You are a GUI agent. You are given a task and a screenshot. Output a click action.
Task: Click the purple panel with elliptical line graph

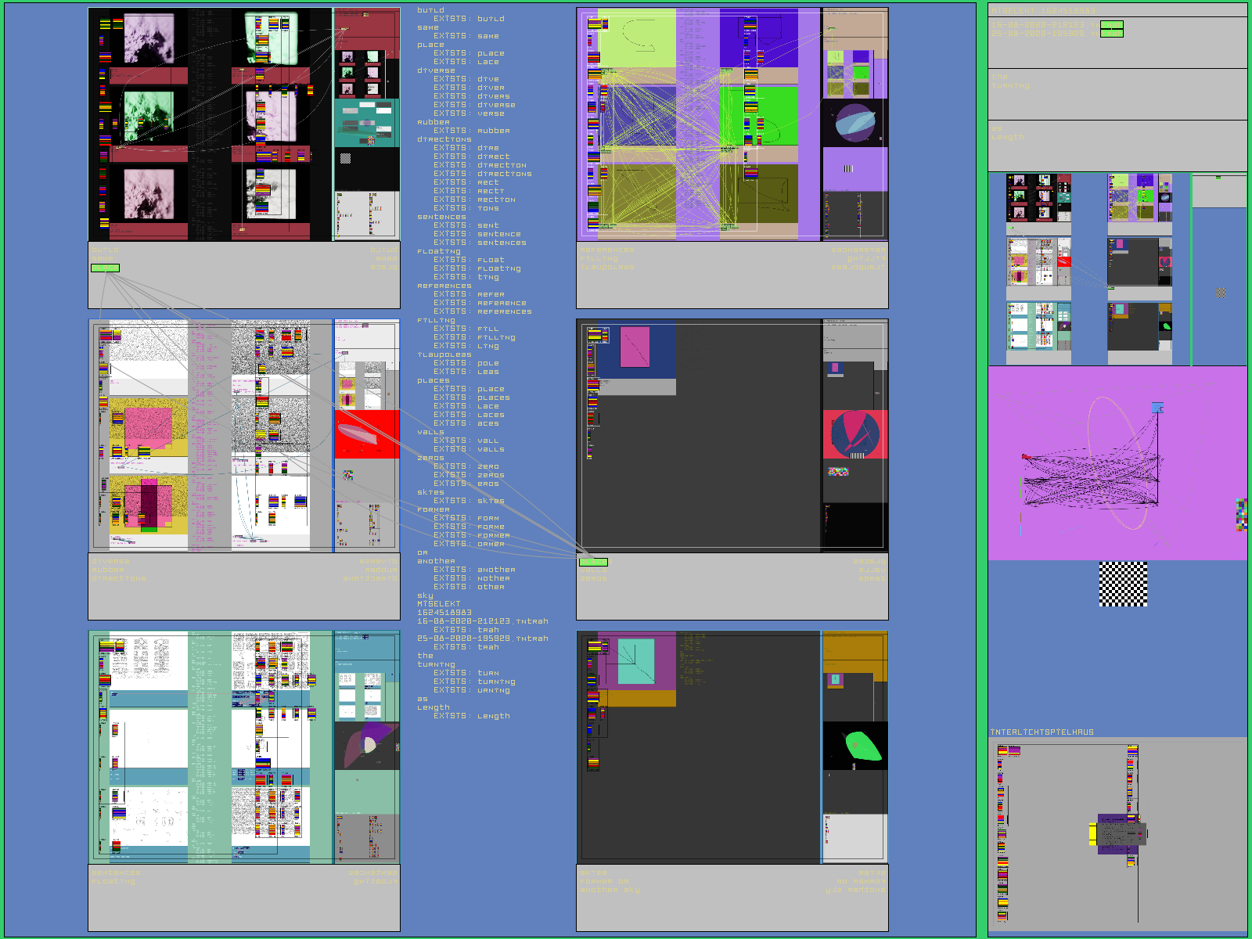(1117, 463)
